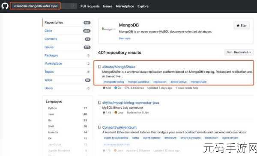Click the kafka topic tag

135,138
